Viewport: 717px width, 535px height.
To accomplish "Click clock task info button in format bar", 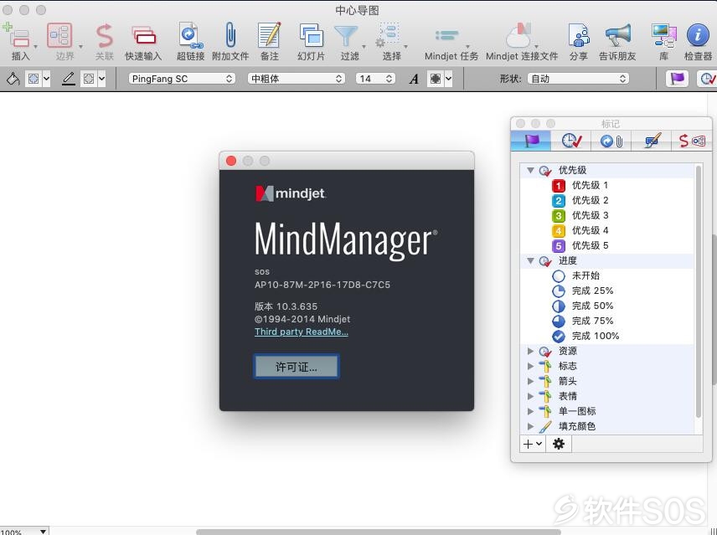I will pyautogui.click(x=707, y=79).
